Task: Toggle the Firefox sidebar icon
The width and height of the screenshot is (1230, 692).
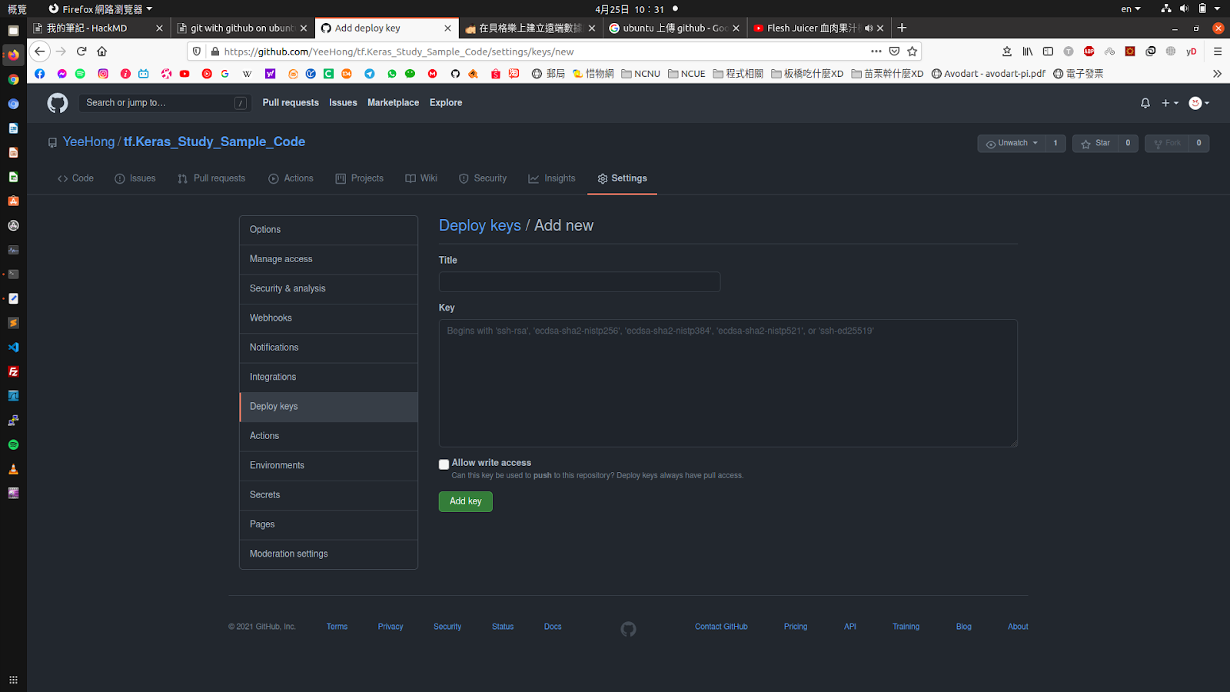Action: [1048, 52]
